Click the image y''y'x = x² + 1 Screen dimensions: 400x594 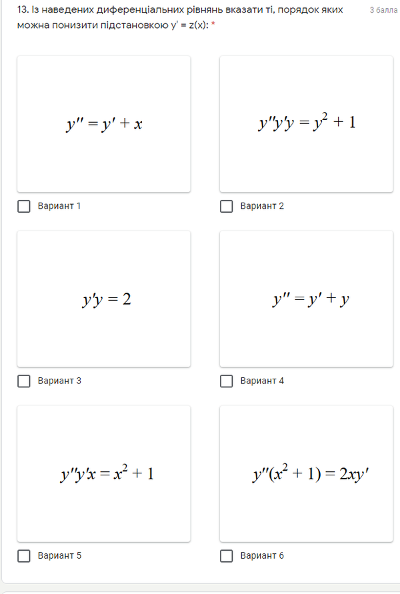coord(104,473)
